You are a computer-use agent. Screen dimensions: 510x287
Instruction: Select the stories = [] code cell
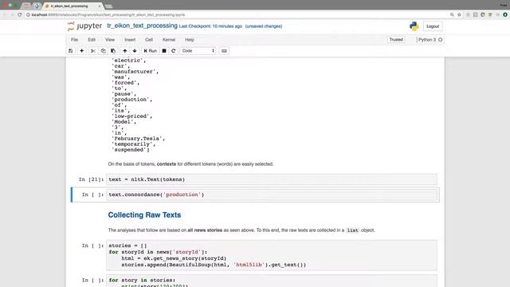pyautogui.click(x=272, y=255)
